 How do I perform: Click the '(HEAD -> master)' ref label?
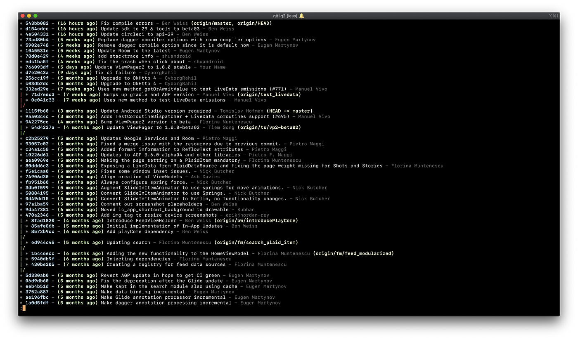[x=289, y=111]
